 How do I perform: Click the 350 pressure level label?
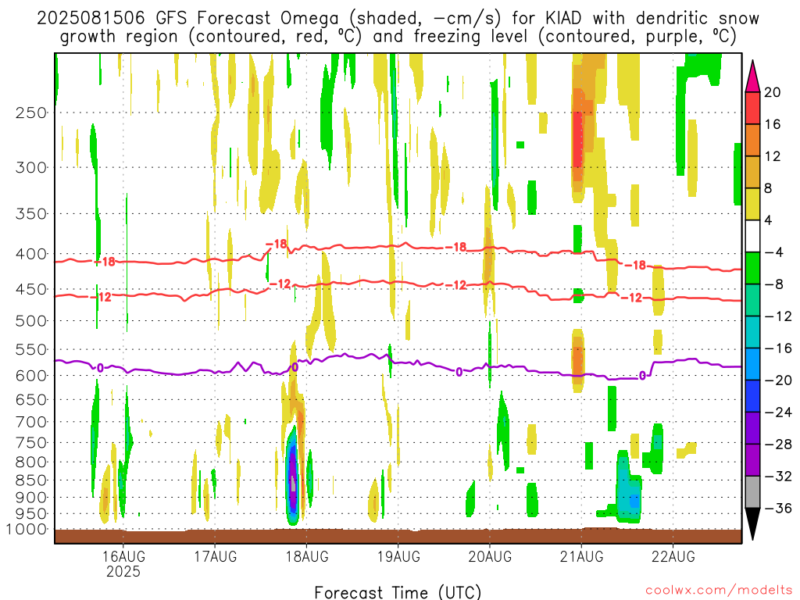pos(31,214)
